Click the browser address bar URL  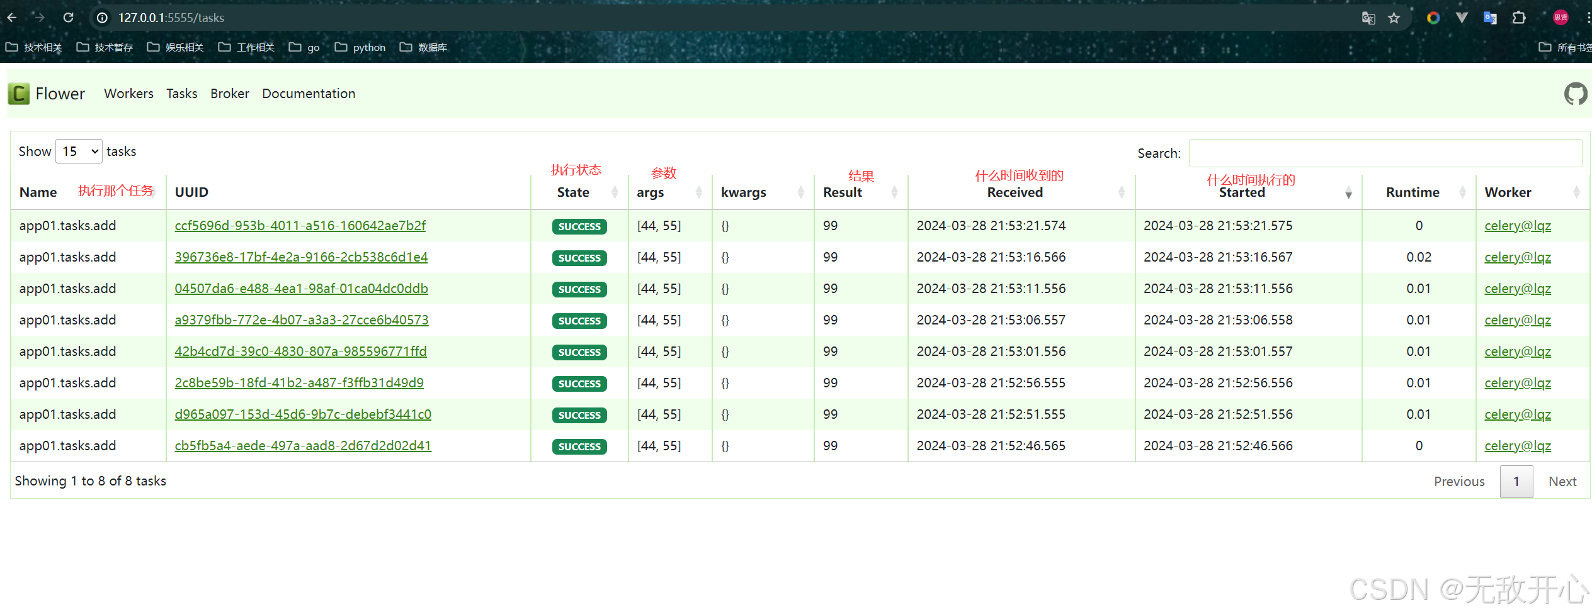click(x=171, y=18)
